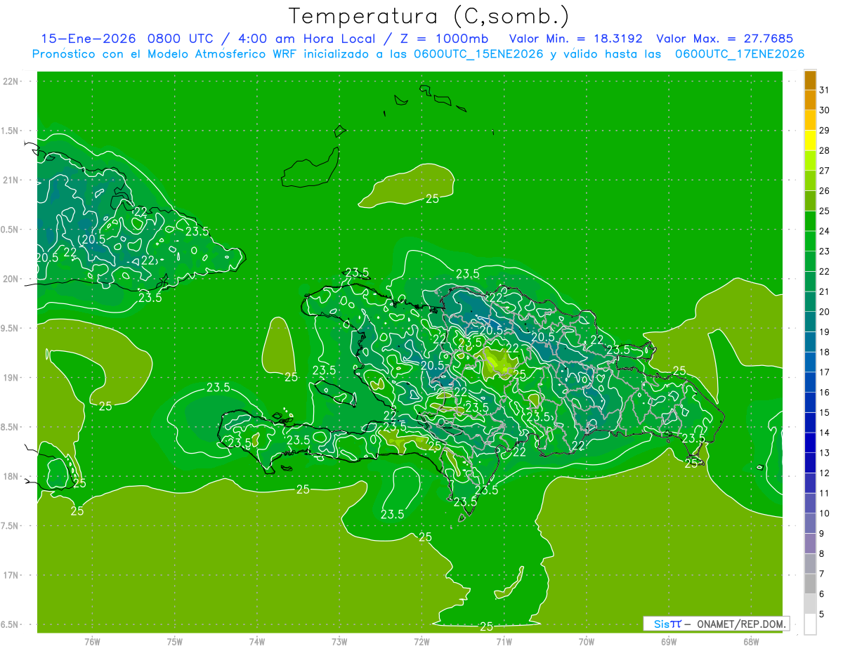Click the '71W' longitude axis label
Viewport: 843px width, 651px height.
(x=504, y=641)
